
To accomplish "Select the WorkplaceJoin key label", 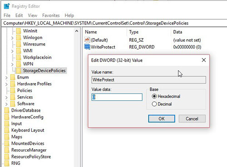I will pyautogui.click(x=37, y=57).
